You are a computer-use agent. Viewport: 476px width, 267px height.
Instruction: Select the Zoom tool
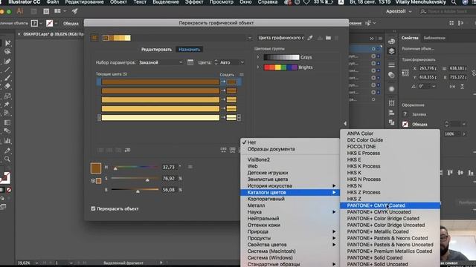[x=7, y=159]
